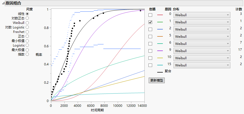Screen dimensions: 244x114
Task: Select the Frechet scale radio button
Action: [27, 32]
